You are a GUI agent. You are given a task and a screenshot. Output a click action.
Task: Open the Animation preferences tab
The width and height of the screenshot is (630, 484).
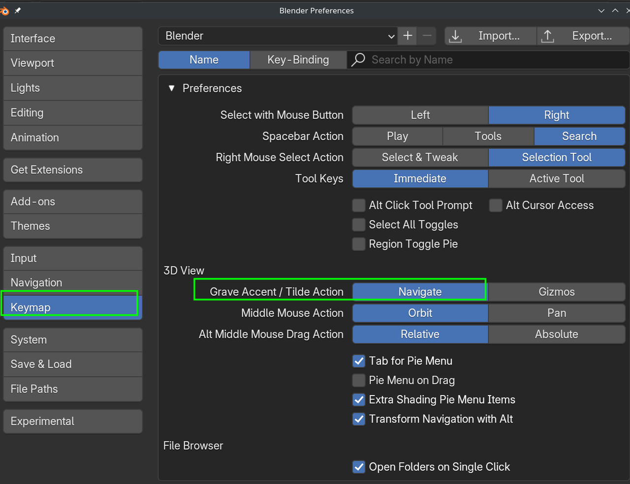tap(73, 138)
